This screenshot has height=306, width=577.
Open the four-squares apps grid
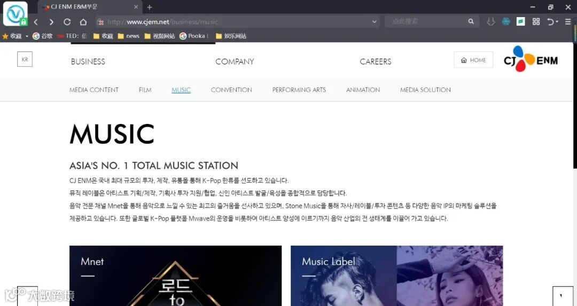click(536, 22)
